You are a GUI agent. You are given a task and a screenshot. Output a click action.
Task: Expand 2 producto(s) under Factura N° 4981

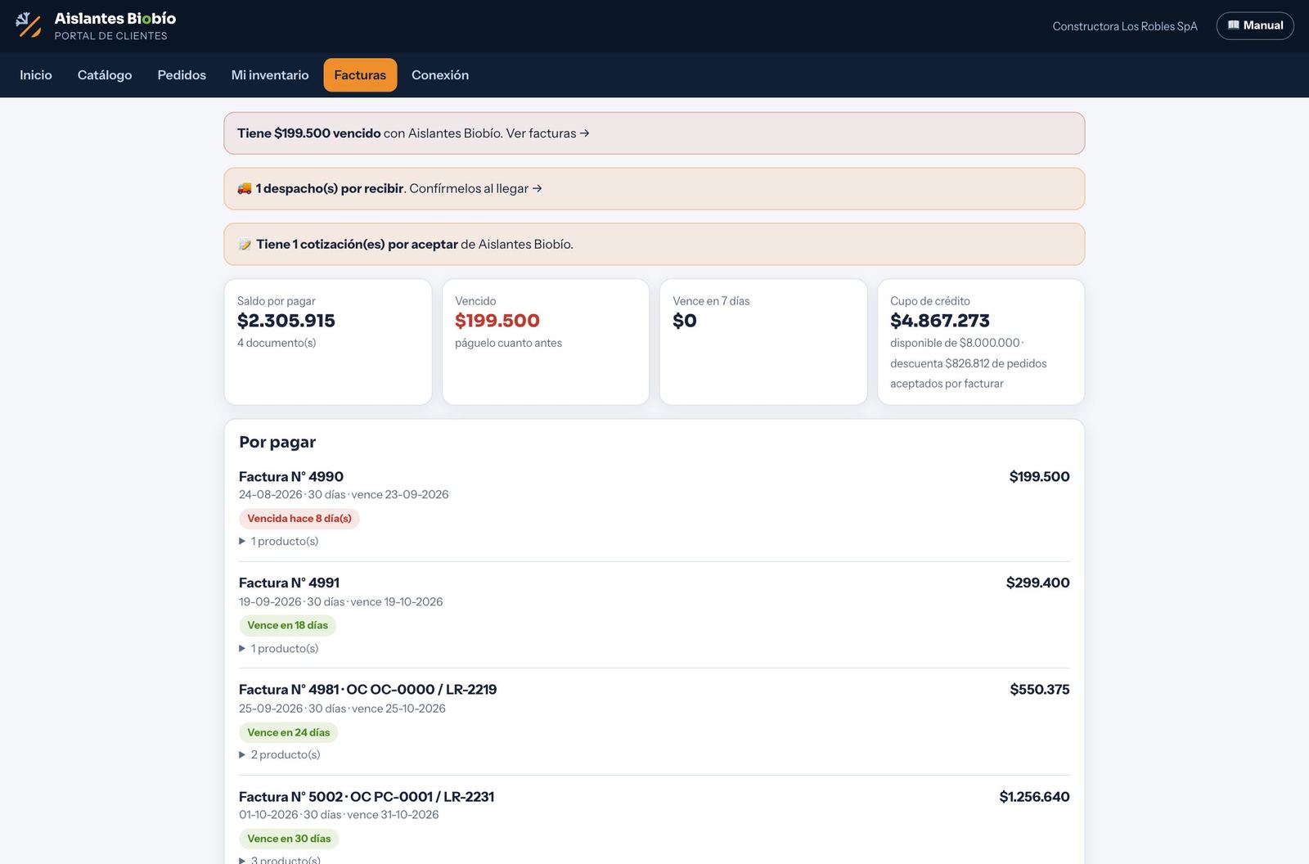[280, 754]
